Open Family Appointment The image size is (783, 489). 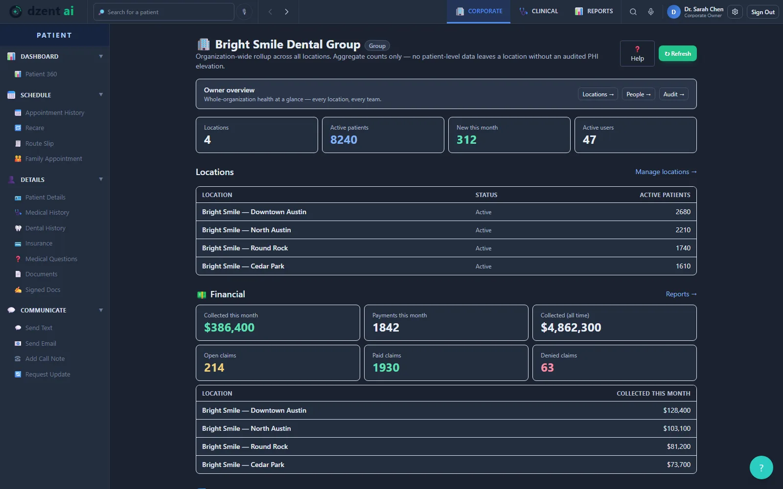click(x=53, y=158)
